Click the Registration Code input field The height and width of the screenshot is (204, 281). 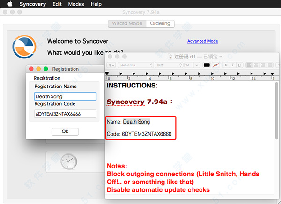pyautogui.click(x=65, y=114)
